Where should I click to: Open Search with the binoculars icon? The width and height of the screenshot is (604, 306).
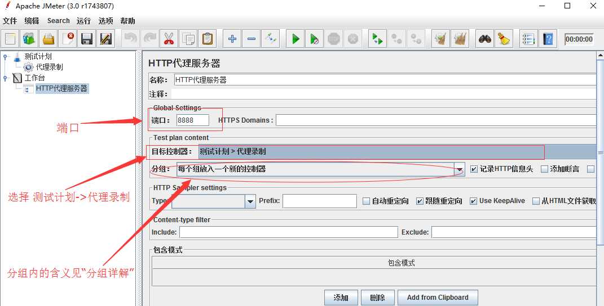[485, 39]
